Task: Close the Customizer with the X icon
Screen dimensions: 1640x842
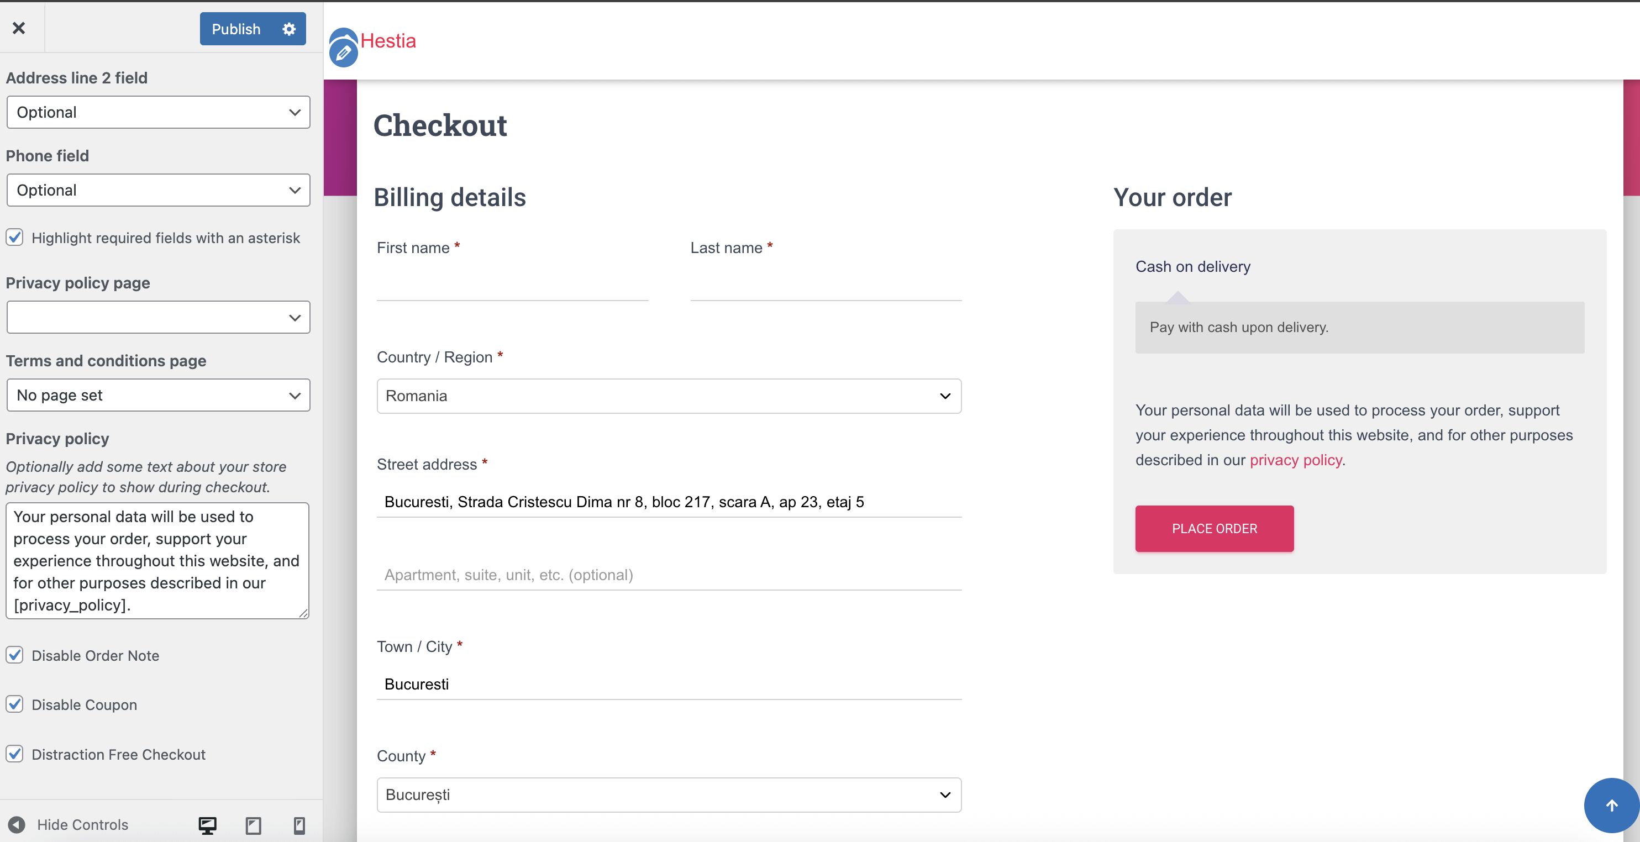Action: (x=19, y=28)
